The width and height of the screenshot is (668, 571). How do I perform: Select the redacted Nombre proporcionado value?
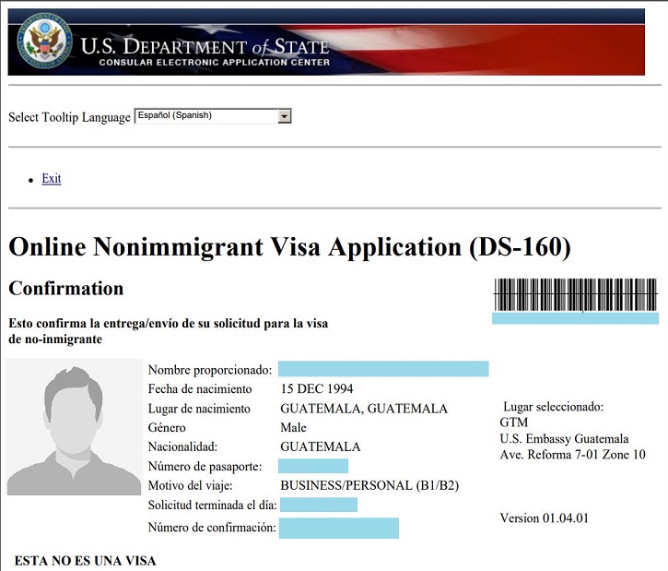tap(383, 369)
